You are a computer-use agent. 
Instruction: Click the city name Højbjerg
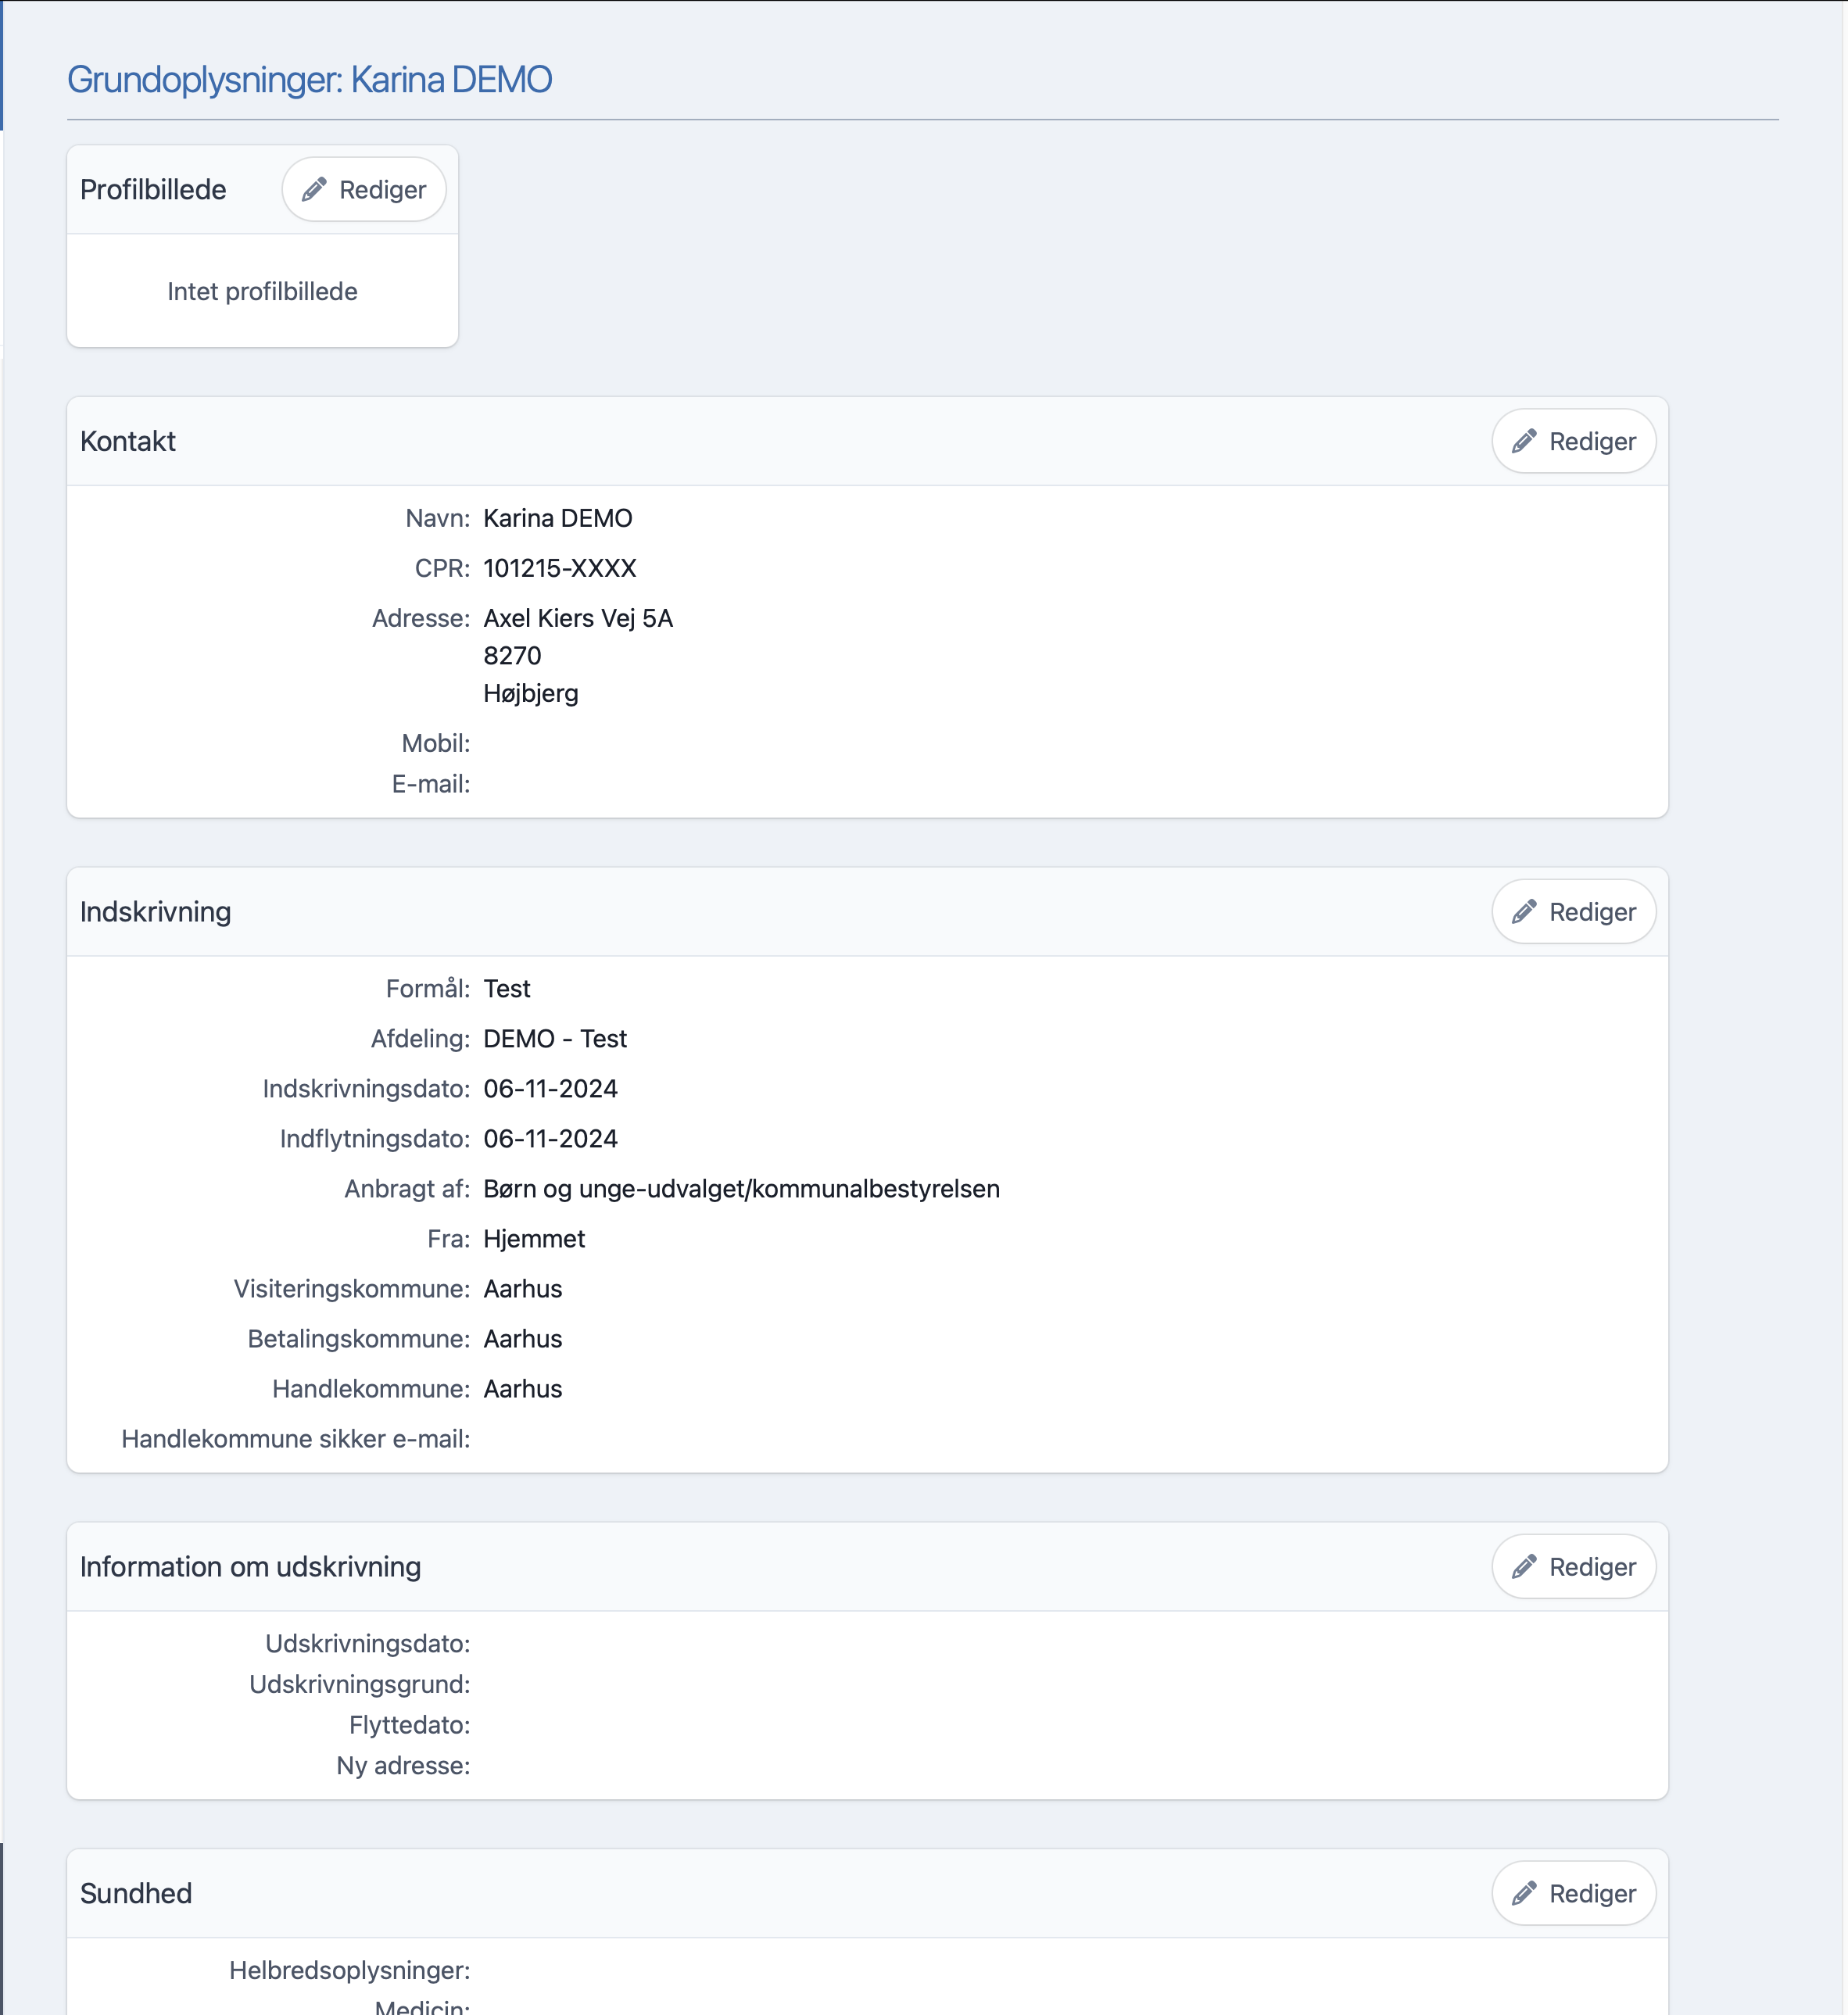pos(530,693)
